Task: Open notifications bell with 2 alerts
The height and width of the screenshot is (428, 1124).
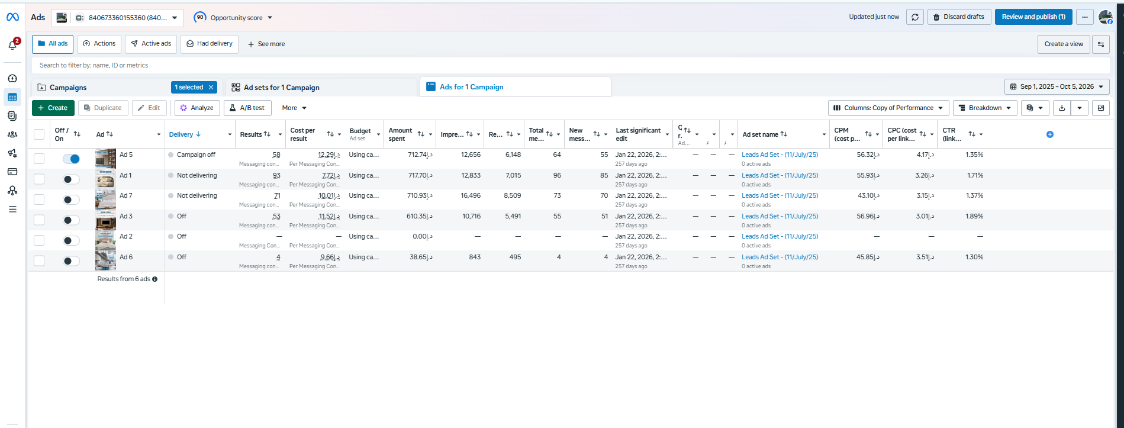Action: (x=12, y=45)
